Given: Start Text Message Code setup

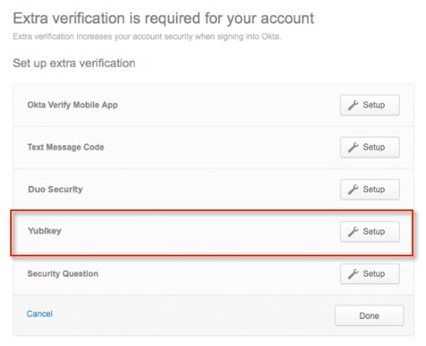Looking at the screenshot, I should [x=370, y=147].
